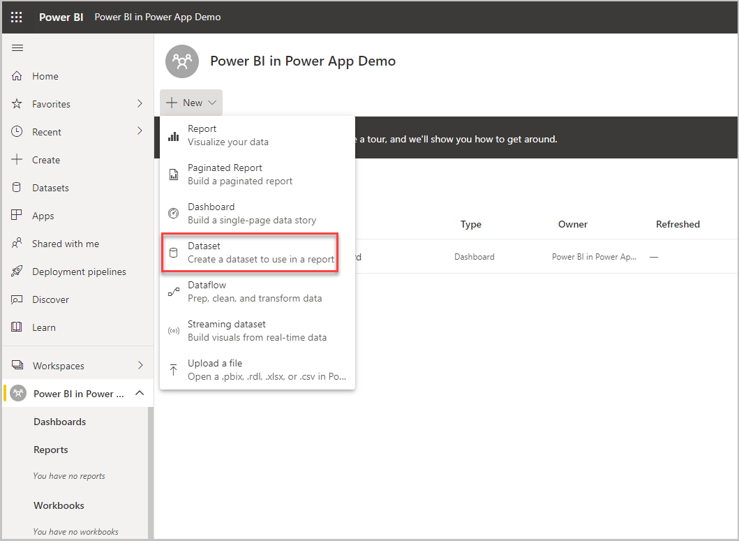
Task: Select Streaming dataset from the New menu
Action: 257,331
